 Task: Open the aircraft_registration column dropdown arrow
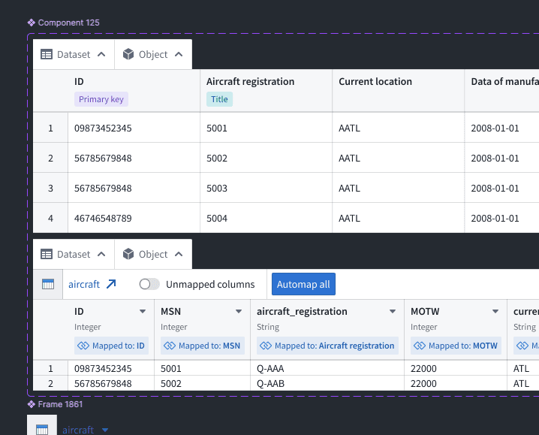[392, 312]
